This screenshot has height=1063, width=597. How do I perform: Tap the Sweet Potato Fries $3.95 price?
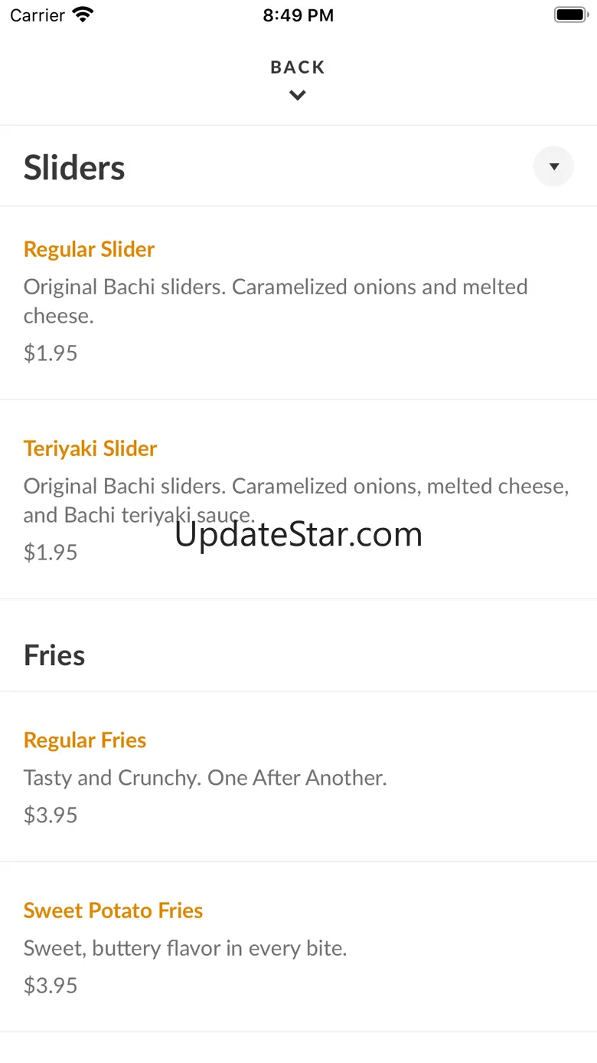click(x=51, y=985)
